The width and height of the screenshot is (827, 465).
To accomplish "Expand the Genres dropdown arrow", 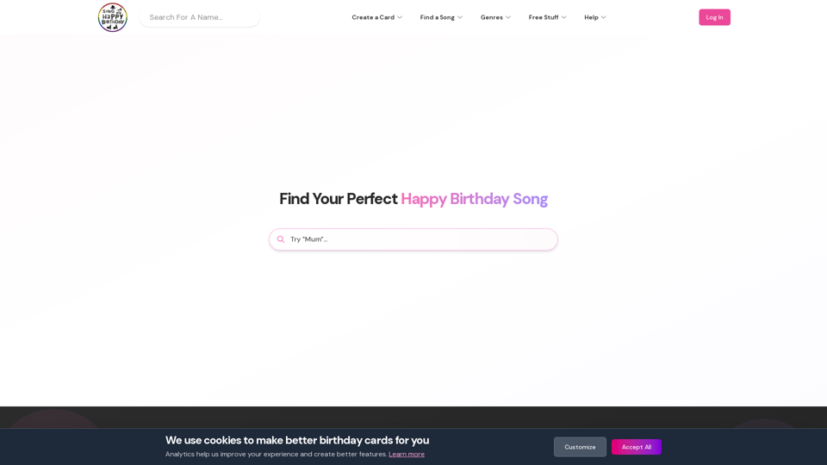I will [x=508, y=17].
